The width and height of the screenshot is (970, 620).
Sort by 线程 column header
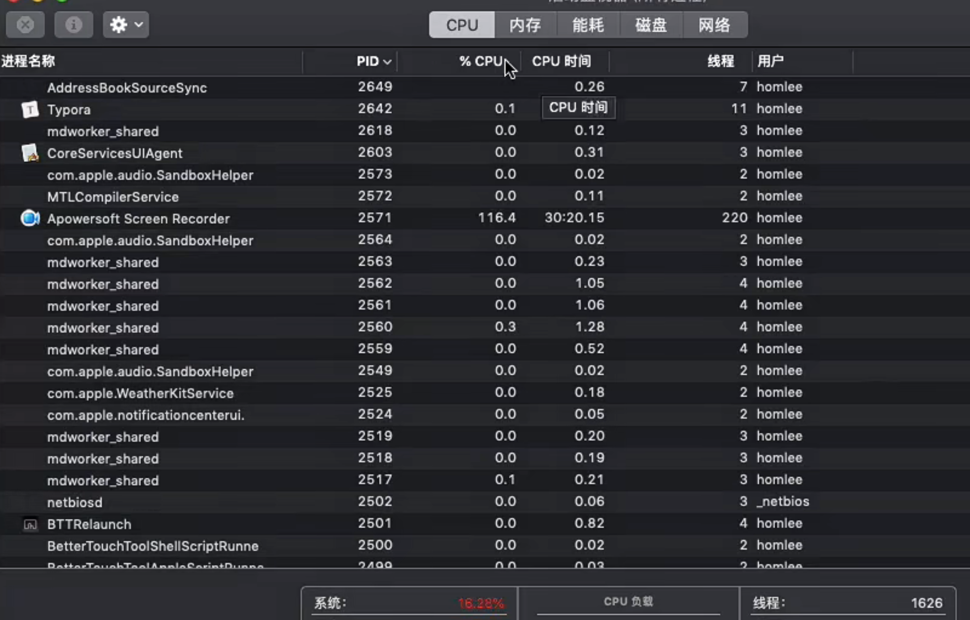[720, 61]
